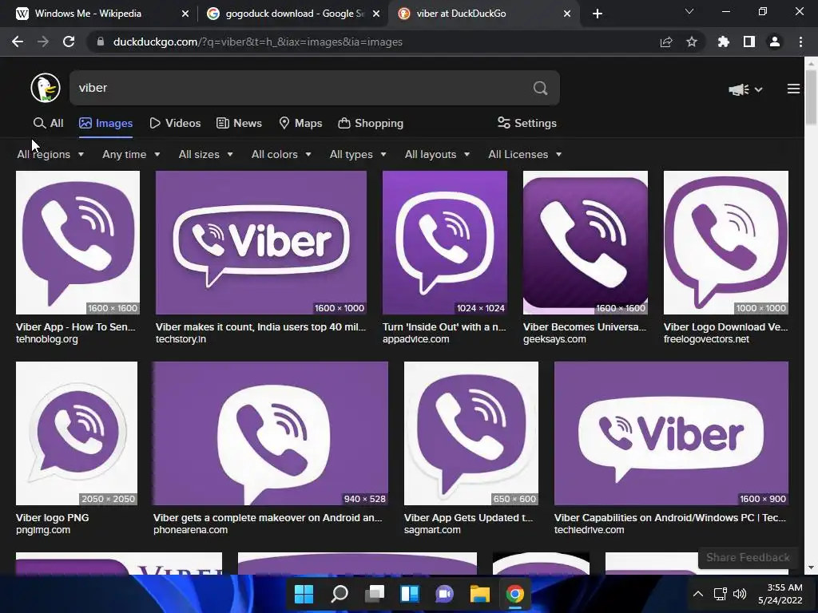Open the appadvice.com Viber image
This screenshot has width=818, height=613.
point(444,243)
